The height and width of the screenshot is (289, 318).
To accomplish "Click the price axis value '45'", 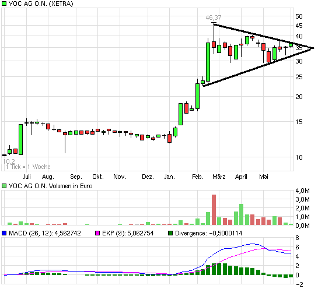I will 299,26.
